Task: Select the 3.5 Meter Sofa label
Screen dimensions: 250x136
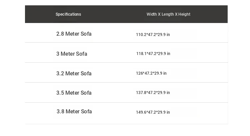Action: (74, 93)
